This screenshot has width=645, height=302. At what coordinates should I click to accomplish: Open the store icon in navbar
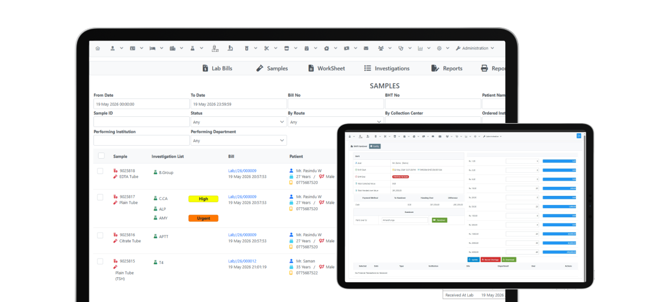(x=287, y=49)
